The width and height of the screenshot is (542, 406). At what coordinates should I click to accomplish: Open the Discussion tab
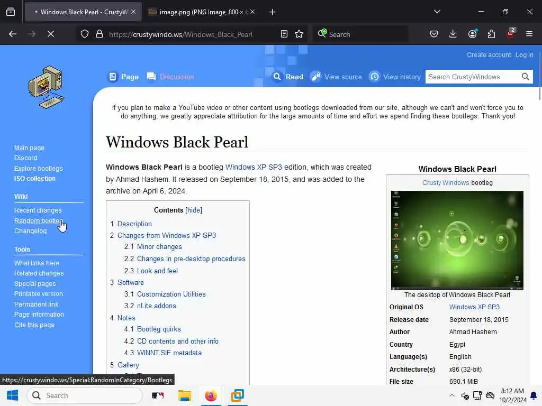tap(170, 77)
